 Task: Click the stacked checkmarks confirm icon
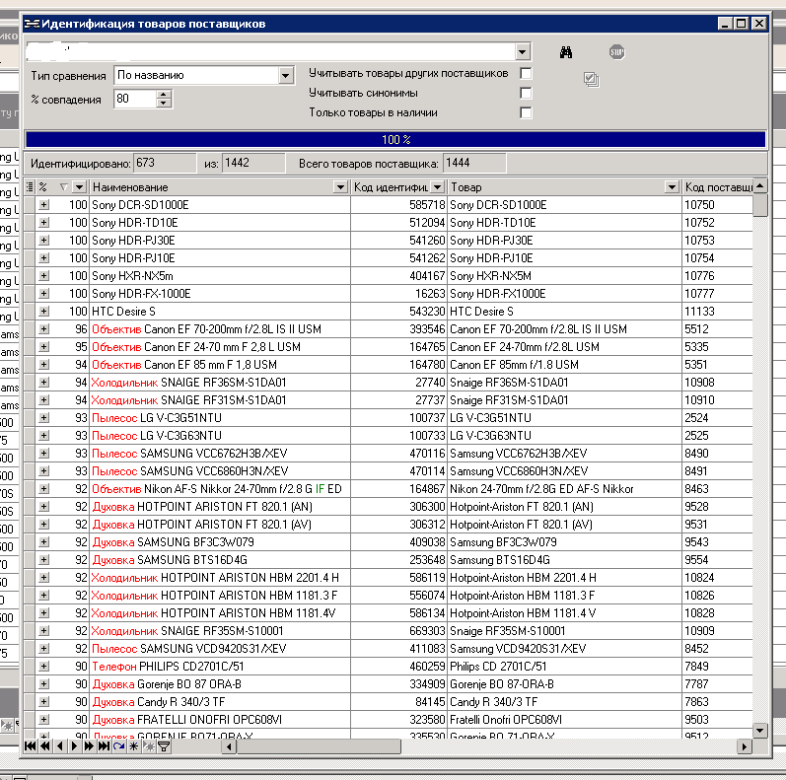591,79
